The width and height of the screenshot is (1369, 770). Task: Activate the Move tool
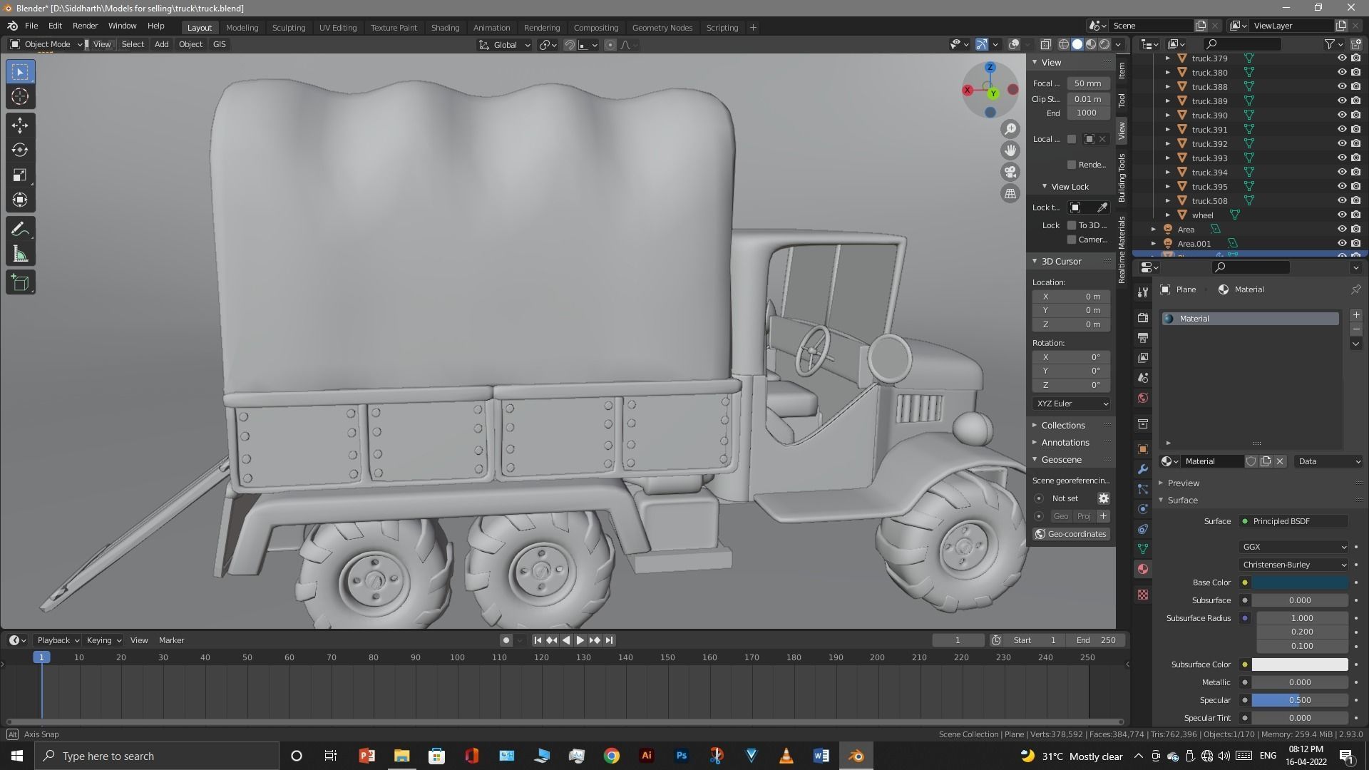click(20, 125)
